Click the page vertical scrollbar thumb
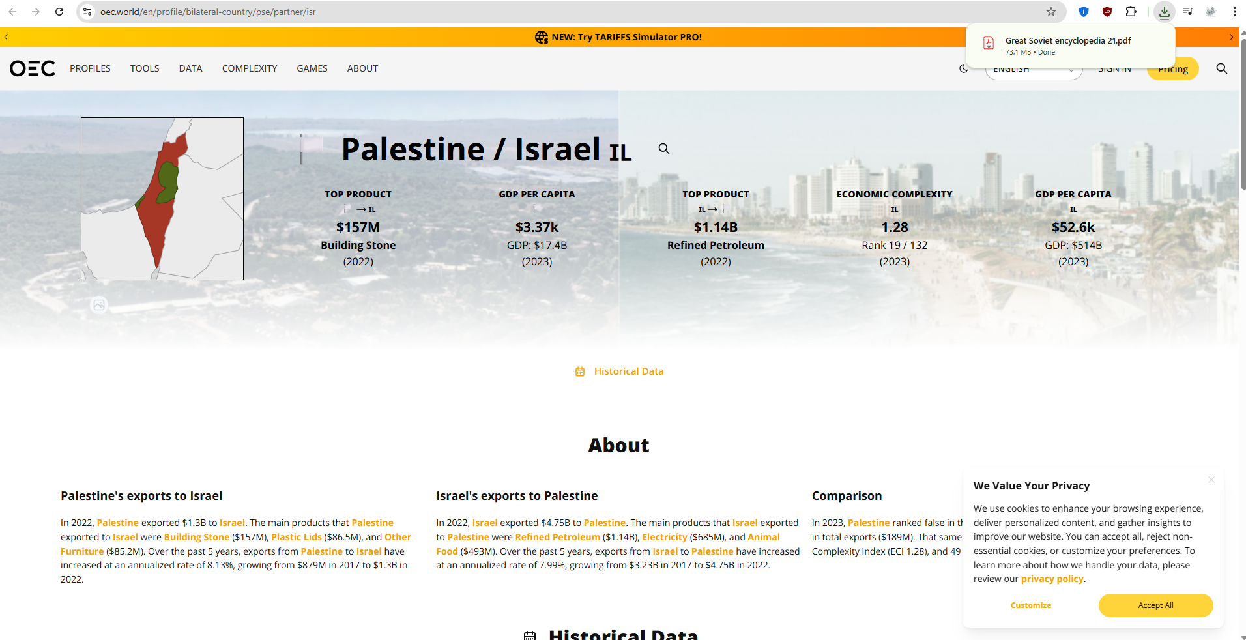Viewport: 1246px width, 640px height. pos(1243,114)
